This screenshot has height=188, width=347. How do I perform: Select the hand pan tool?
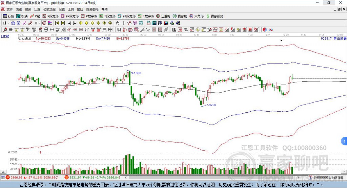pyautogui.click(x=118, y=23)
